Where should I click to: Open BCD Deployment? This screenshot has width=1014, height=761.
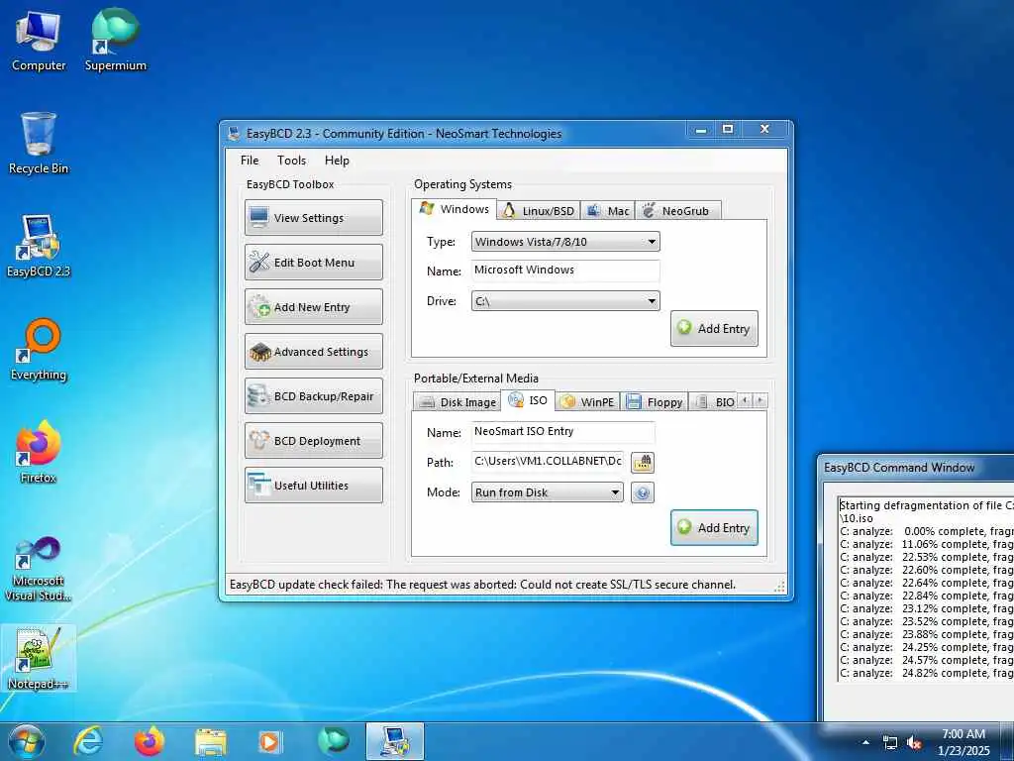(314, 441)
